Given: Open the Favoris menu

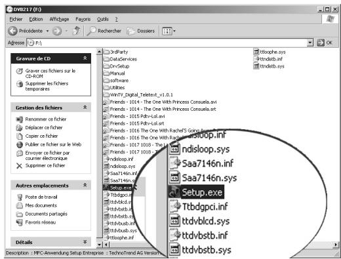Looking at the screenshot, I should pyautogui.click(x=83, y=19).
